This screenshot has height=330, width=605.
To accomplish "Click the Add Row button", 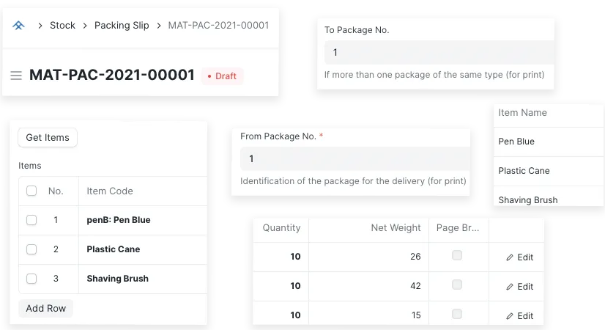I will coord(45,309).
